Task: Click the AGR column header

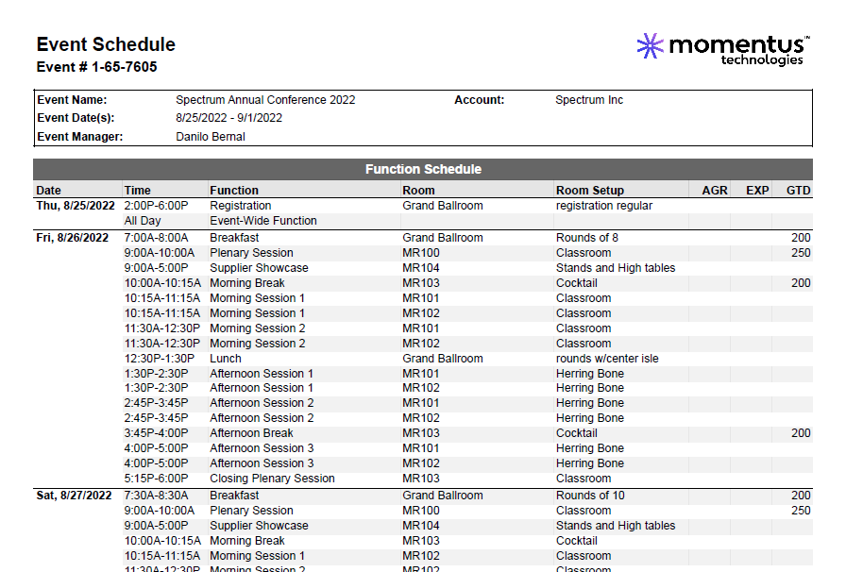Action: (715, 190)
